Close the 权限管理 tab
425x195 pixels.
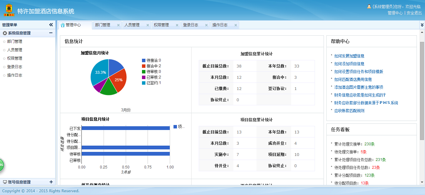click(177, 25)
